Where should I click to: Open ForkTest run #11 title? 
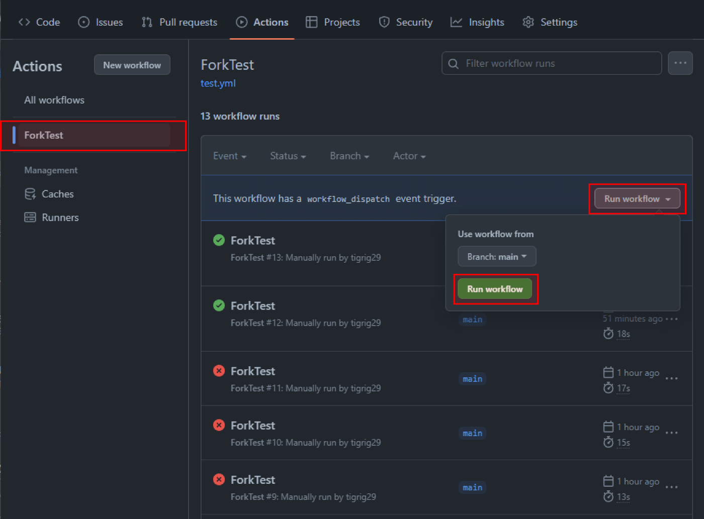(253, 371)
